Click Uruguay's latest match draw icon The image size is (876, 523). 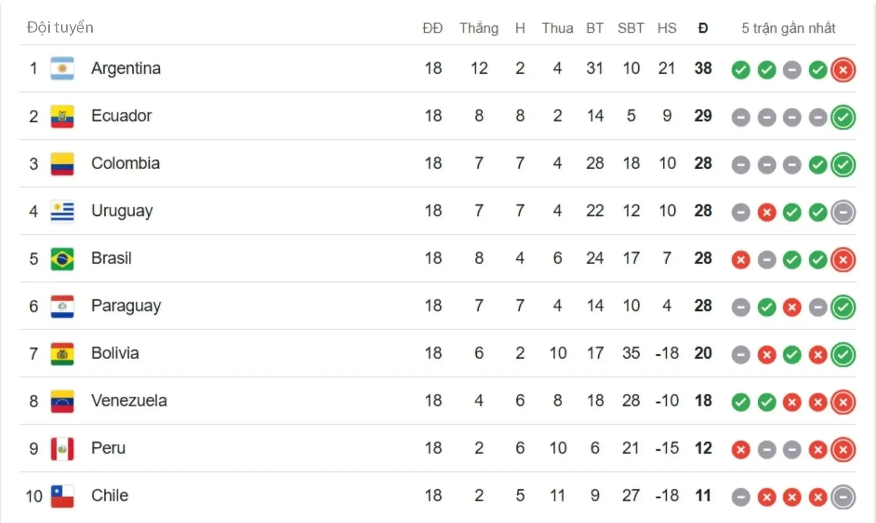click(843, 212)
